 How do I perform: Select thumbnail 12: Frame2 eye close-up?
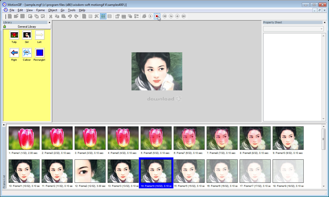click(x=90, y=171)
